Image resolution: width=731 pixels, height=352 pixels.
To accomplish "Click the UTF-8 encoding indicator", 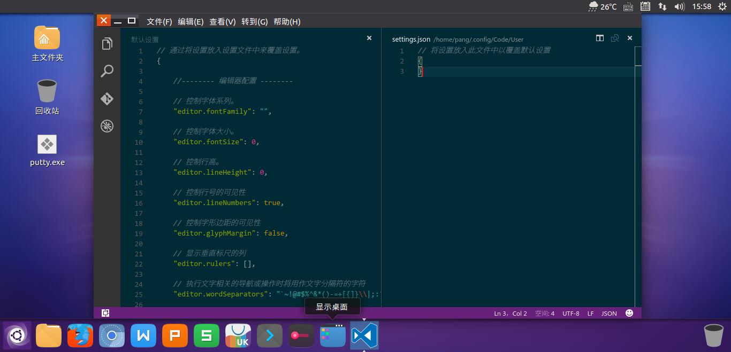I will [570, 313].
